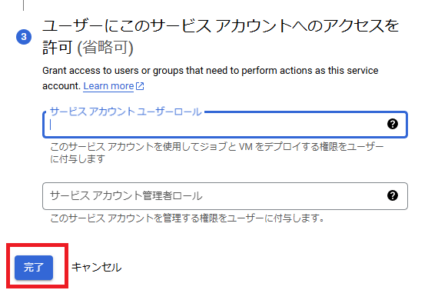
Task: Open help for サービス アカウント ユーザーロール field
Action: tap(393, 124)
